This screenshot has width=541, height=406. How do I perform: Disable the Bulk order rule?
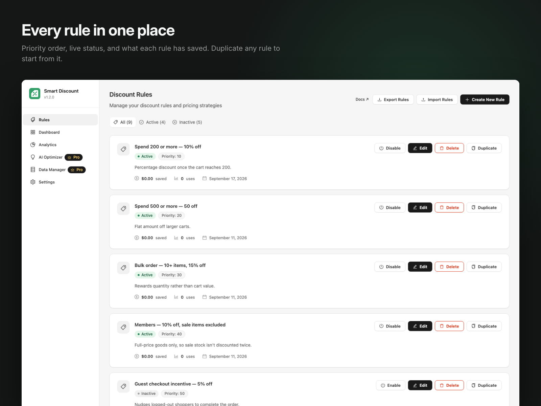click(x=390, y=267)
